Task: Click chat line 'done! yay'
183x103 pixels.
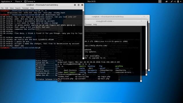Action: coord(19,46)
